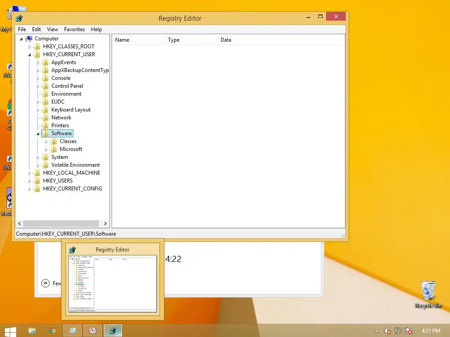Click the Volatile Environment folder icon
Viewport: 450px width, 337px height.
45,165
